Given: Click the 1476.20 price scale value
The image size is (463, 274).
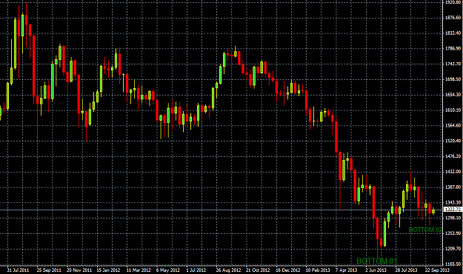Looking at the screenshot, I should click(453, 156).
